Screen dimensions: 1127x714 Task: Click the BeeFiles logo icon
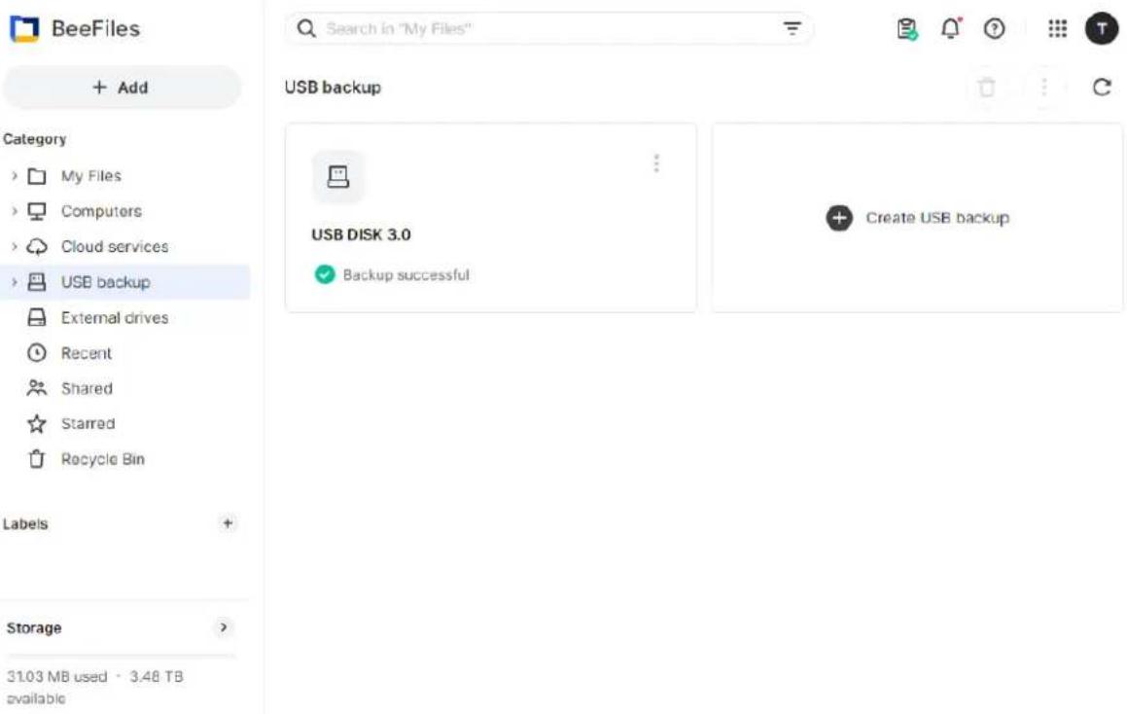pos(24,29)
